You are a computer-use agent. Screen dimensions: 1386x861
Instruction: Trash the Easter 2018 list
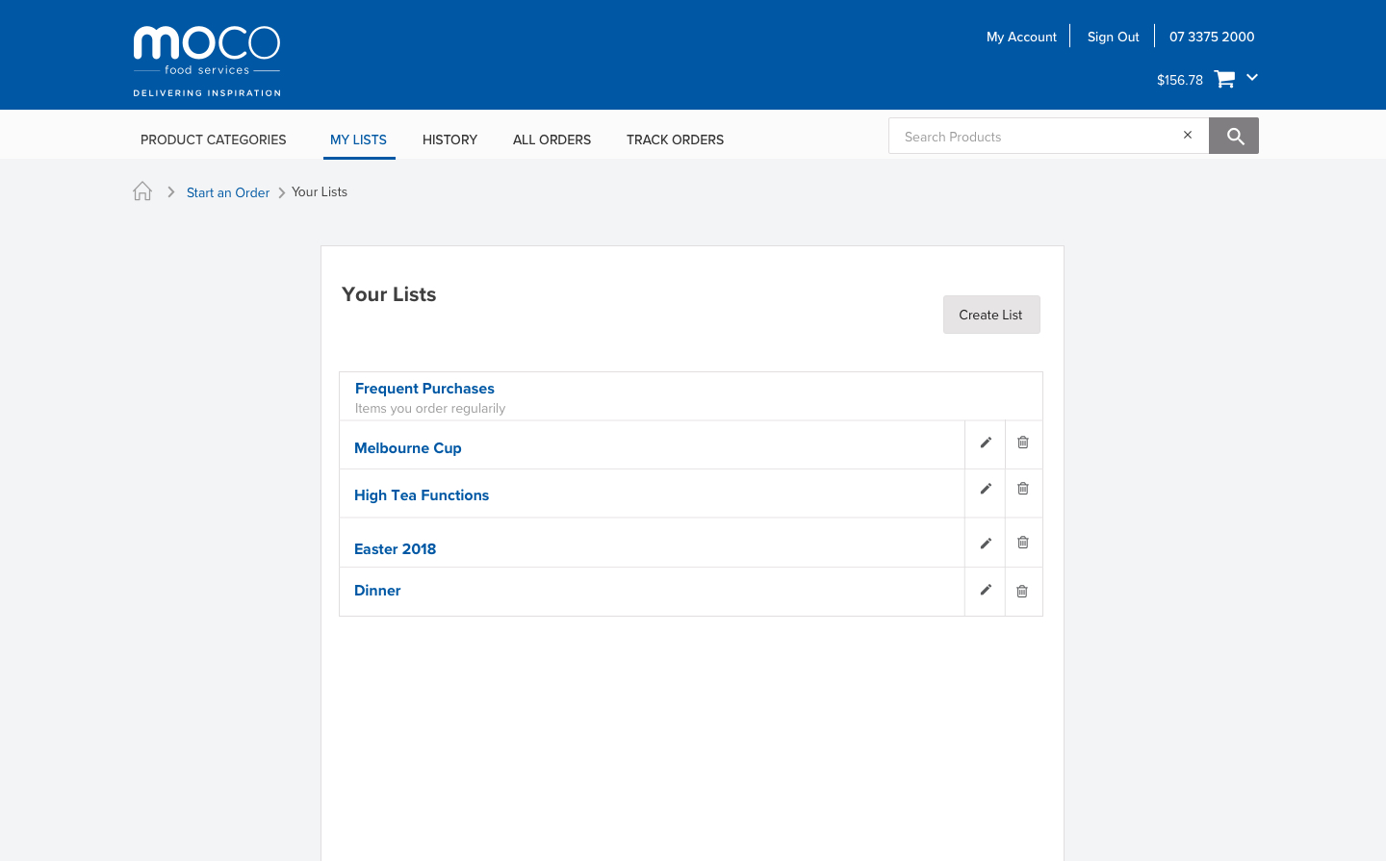pyautogui.click(x=1023, y=543)
